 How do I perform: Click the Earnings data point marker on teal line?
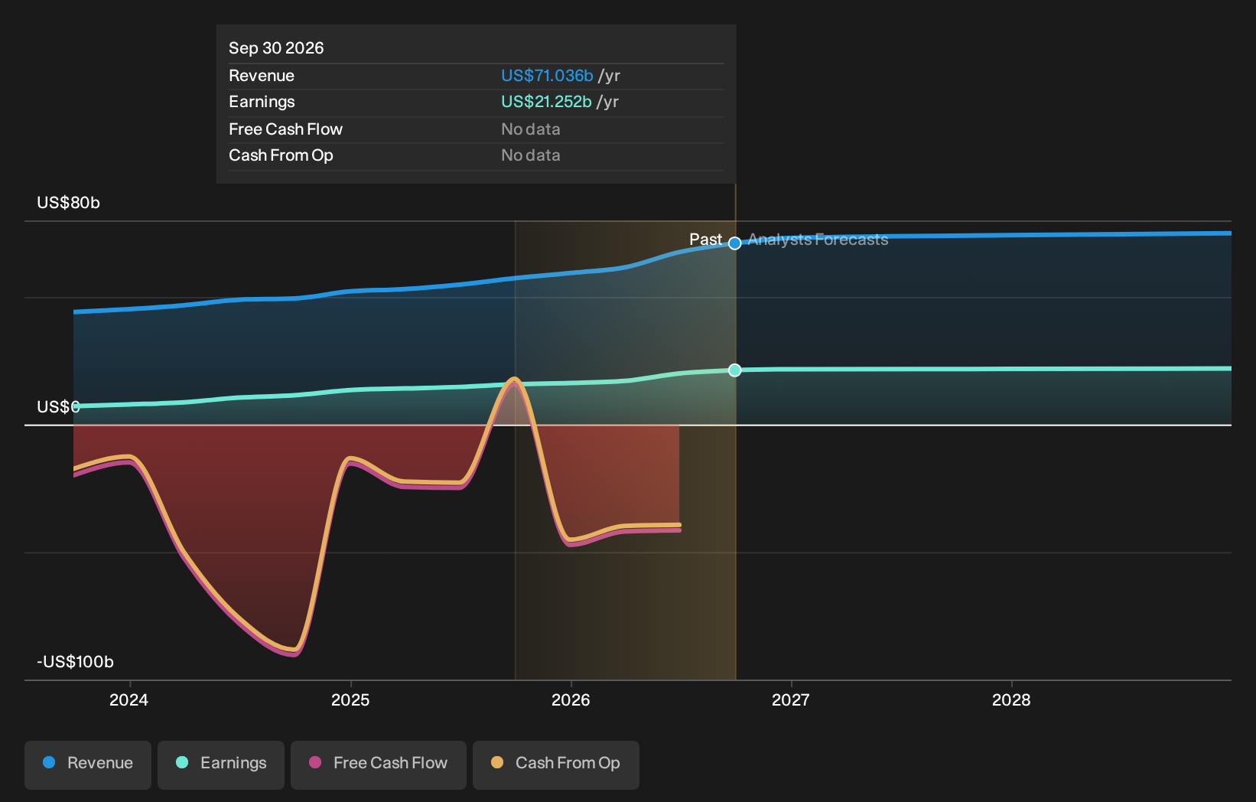pos(735,370)
